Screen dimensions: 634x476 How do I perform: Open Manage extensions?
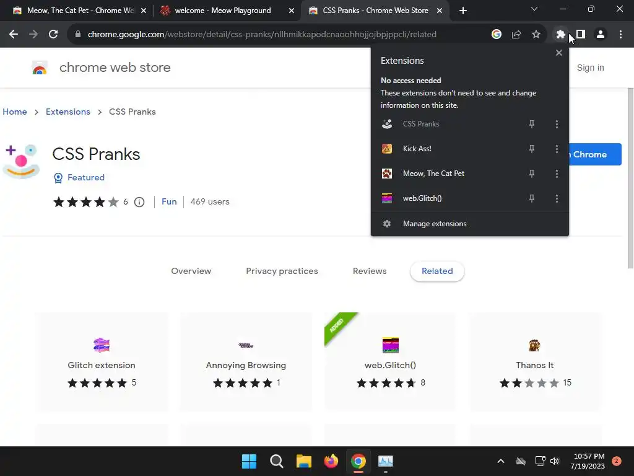tap(469, 224)
